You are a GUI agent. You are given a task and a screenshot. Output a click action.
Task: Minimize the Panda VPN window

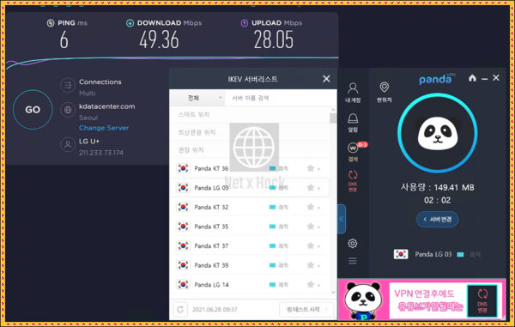click(484, 79)
